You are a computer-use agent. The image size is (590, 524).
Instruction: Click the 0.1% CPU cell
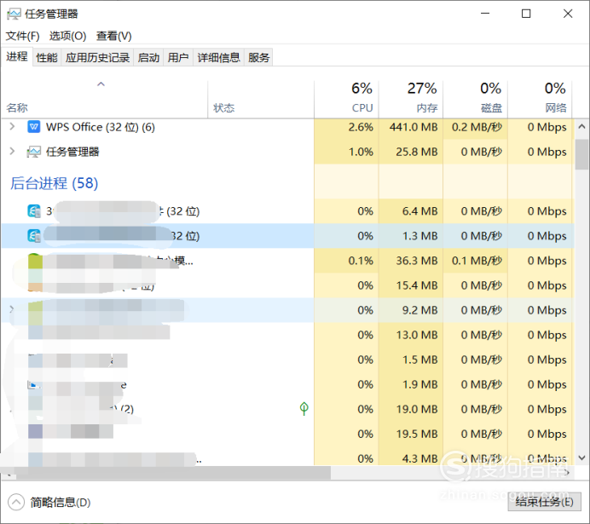pos(346,261)
